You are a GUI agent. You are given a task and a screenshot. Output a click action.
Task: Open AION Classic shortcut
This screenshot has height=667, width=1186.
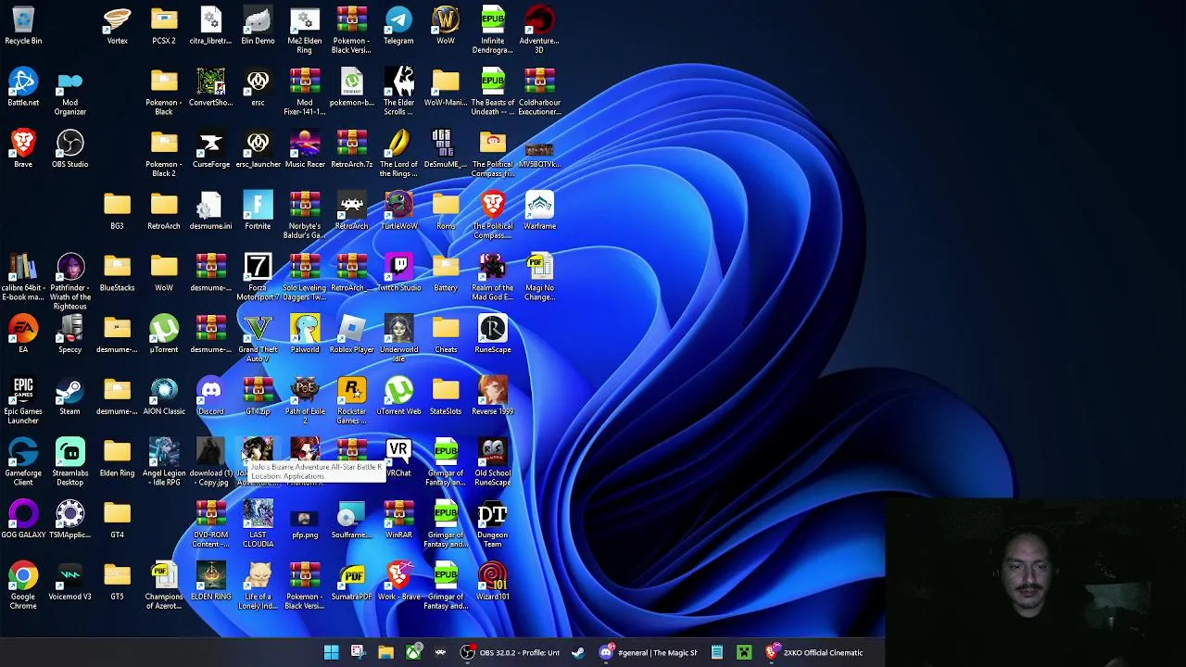pos(164,396)
